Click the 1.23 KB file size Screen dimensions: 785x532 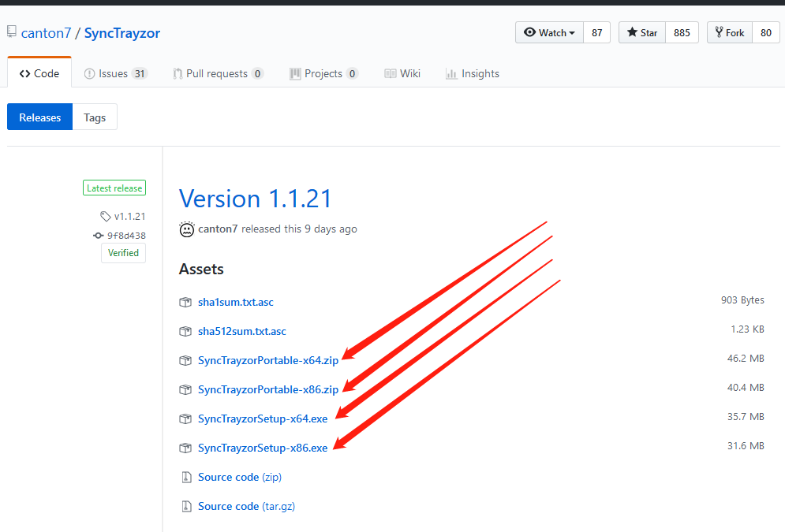[747, 329]
